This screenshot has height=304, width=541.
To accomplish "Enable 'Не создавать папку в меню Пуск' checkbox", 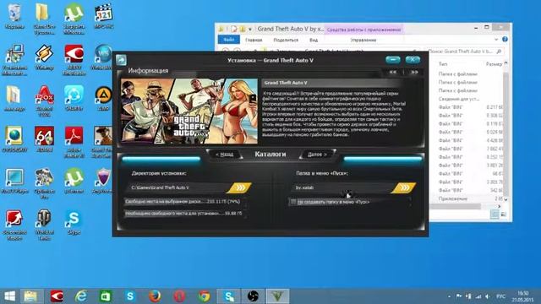I will point(293,202).
